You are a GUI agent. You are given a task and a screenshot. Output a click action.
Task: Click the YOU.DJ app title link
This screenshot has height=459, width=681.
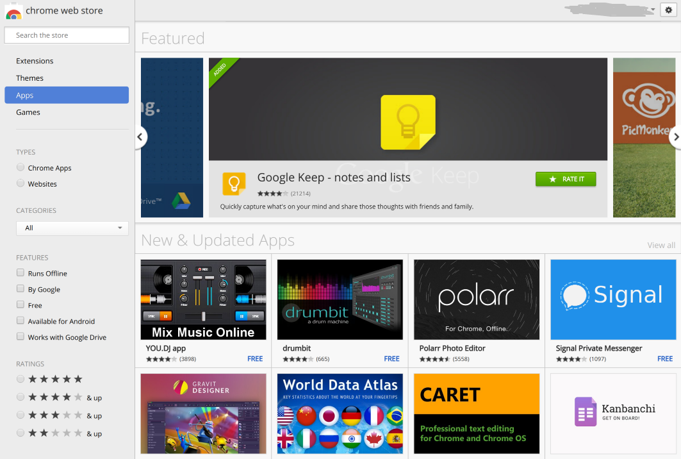click(x=166, y=348)
